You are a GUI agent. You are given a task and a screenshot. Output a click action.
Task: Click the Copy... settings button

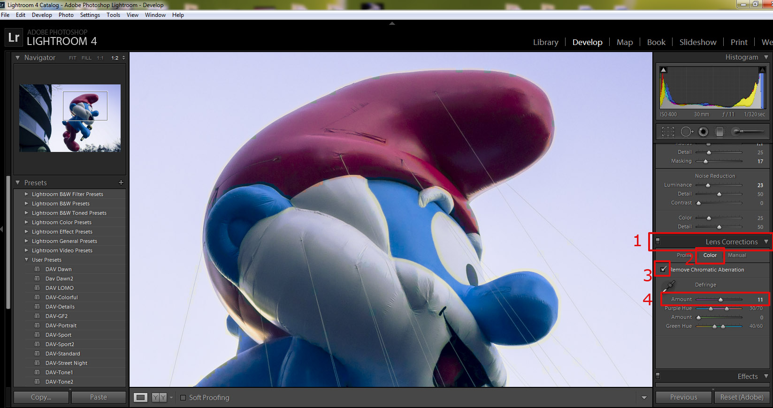(41, 397)
